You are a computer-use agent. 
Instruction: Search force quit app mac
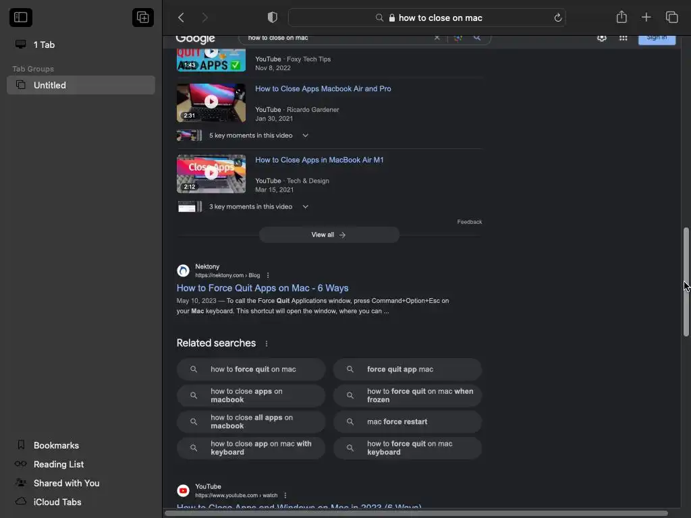click(407, 369)
